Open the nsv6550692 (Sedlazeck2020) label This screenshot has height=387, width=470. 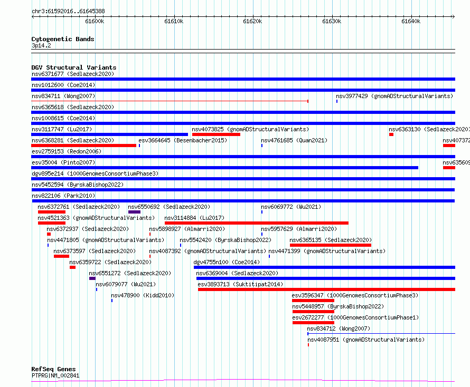[x=169, y=207]
